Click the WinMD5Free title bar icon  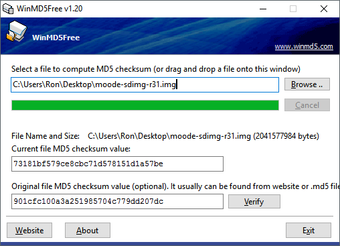[x=8, y=9]
